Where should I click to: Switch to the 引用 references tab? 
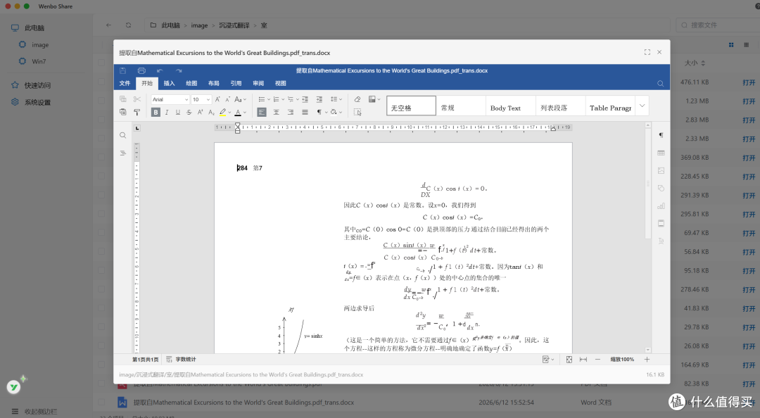[236, 84]
